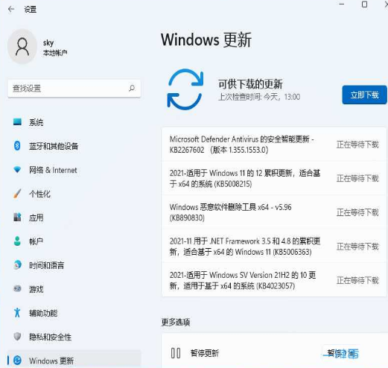Click the 更多选项 heading
The width and height of the screenshot is (388, 368).
(176, 322)
